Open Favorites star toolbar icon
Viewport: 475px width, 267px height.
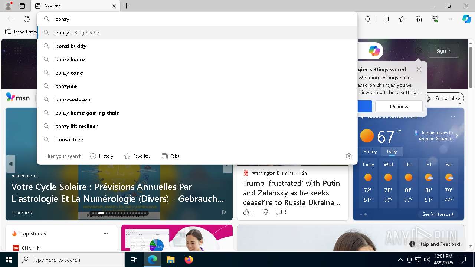(x=402, y=19)
